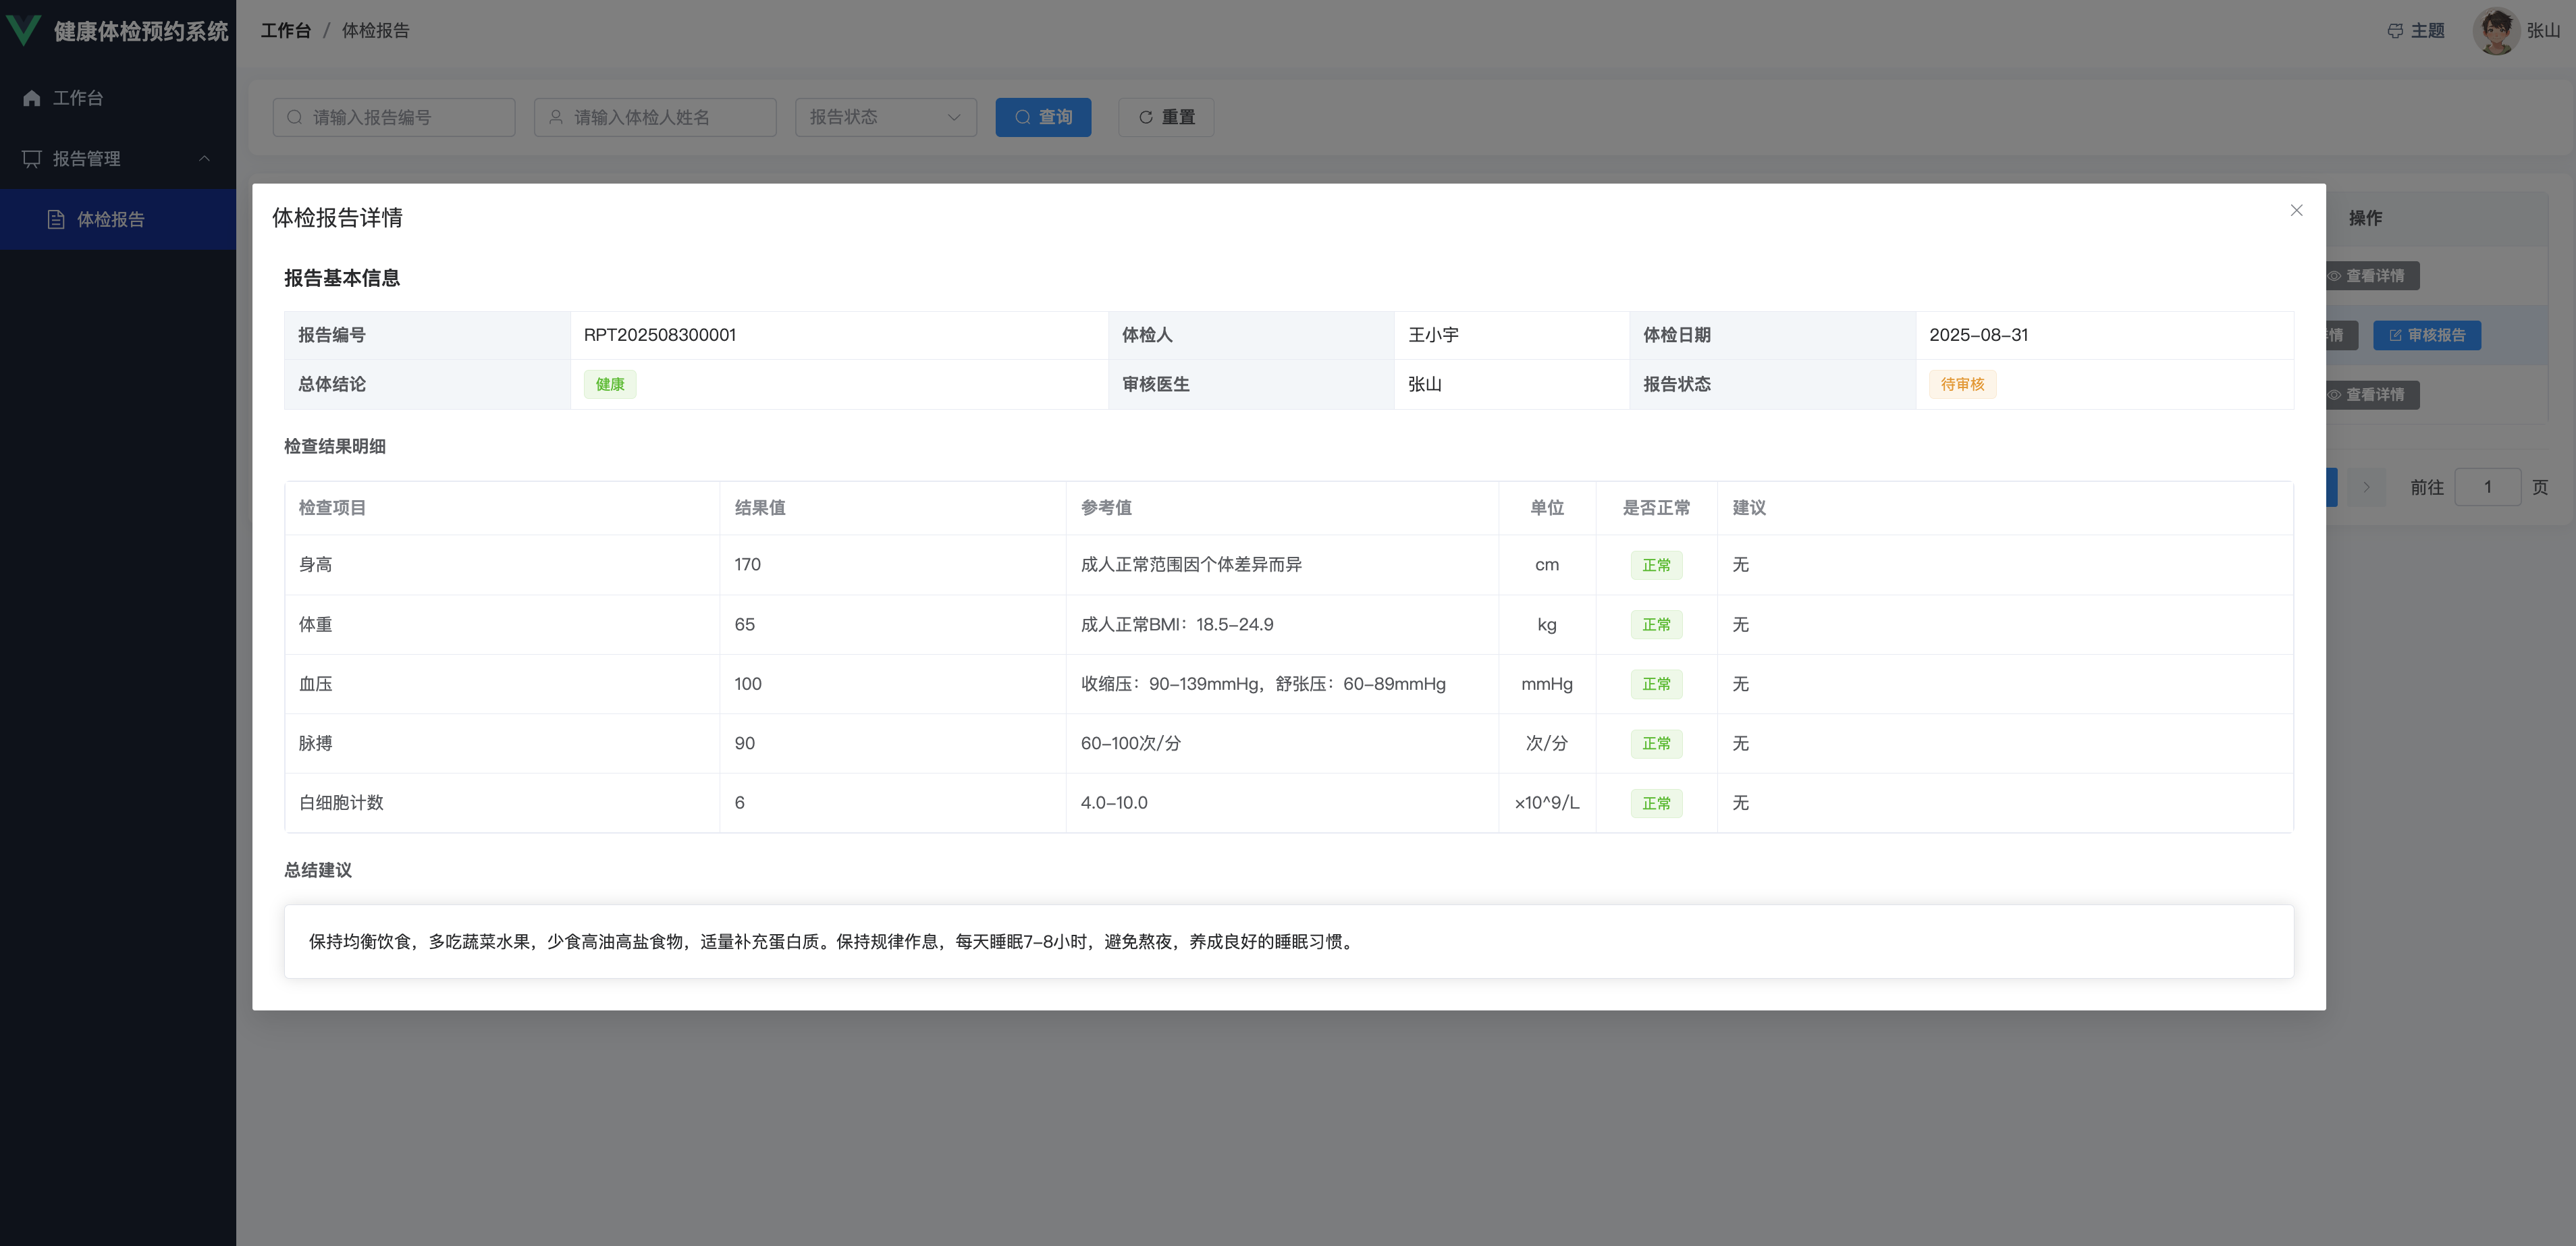Click the 请输入体检人姓名 input field

666,117
